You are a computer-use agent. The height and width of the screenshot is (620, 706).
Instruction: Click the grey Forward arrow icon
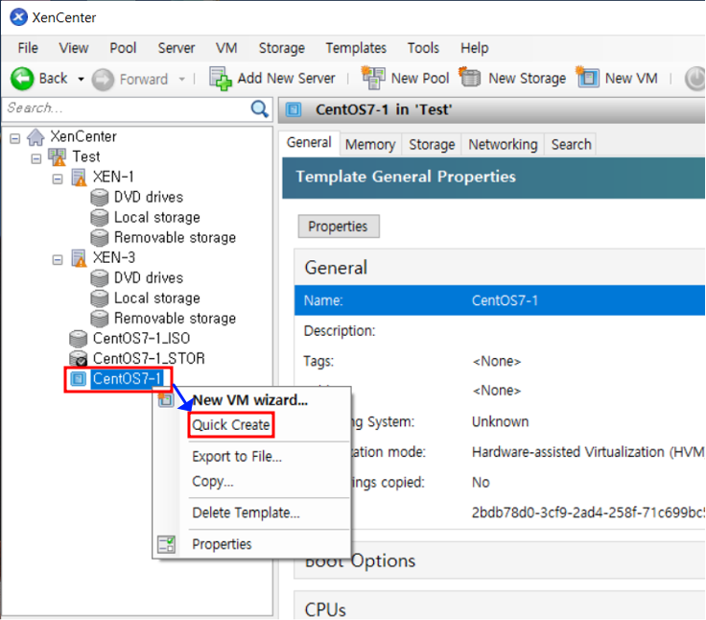click(x=103, y=80)
